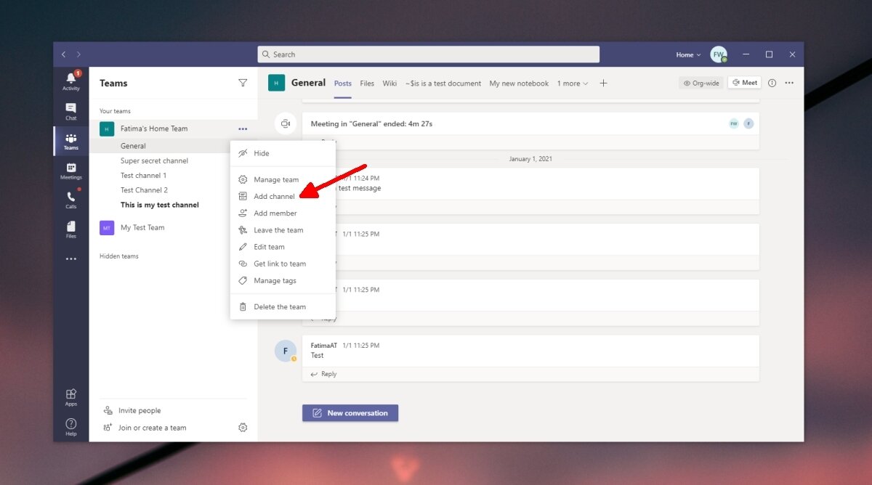Open the 1 more tabs dropdown

pos(573,83)
